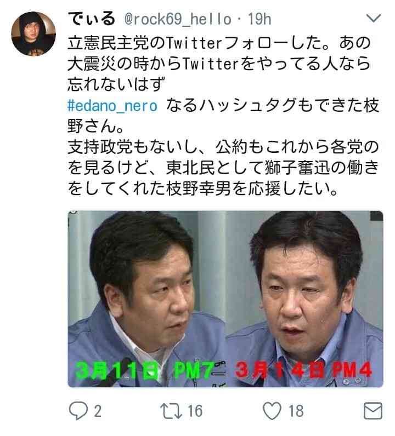
Task: Open the left photo of the man in profile
Action: pos(147,299)
